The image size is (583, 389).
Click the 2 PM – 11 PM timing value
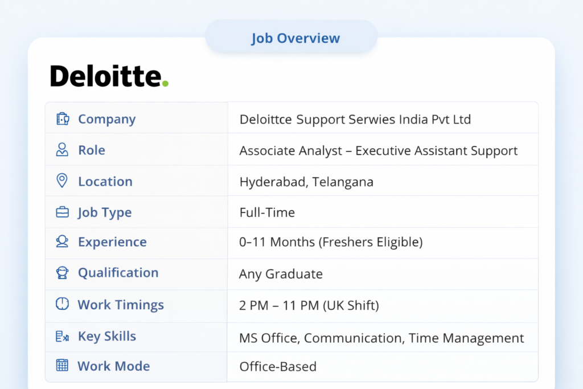click(309, 305)
